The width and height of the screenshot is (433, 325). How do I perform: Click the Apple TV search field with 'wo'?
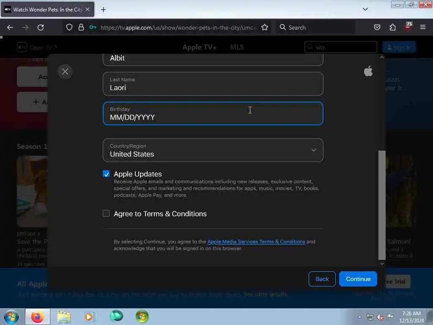[341, 47]
